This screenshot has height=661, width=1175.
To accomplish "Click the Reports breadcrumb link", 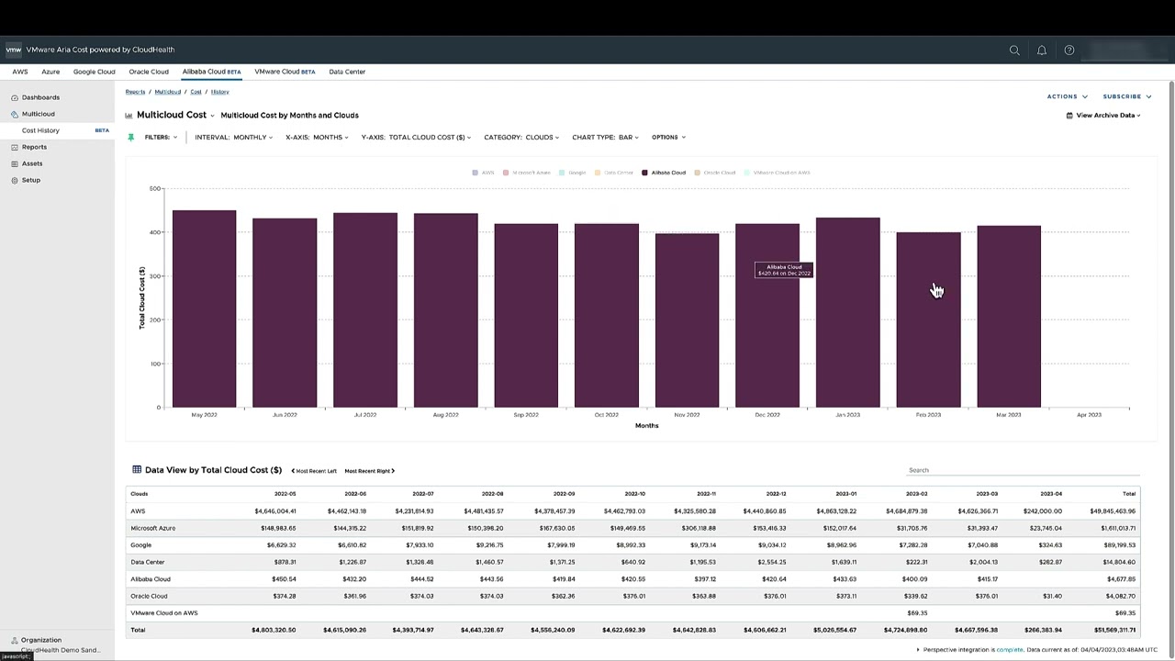I will tap(135, 92).
